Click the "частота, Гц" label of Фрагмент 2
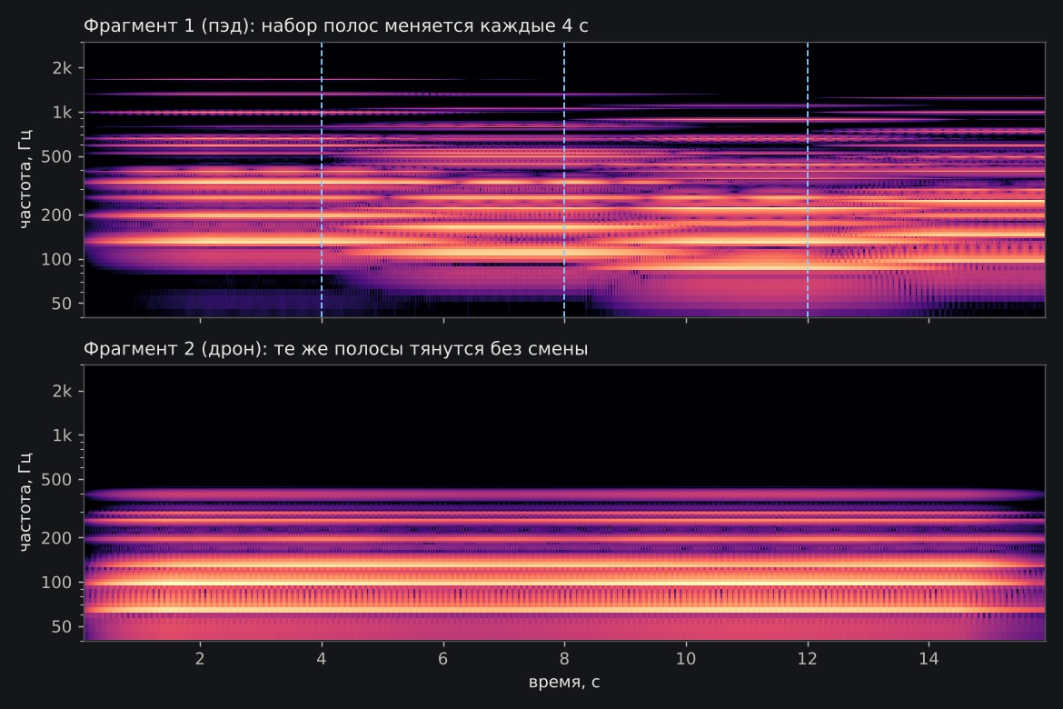 click(25, 503)
